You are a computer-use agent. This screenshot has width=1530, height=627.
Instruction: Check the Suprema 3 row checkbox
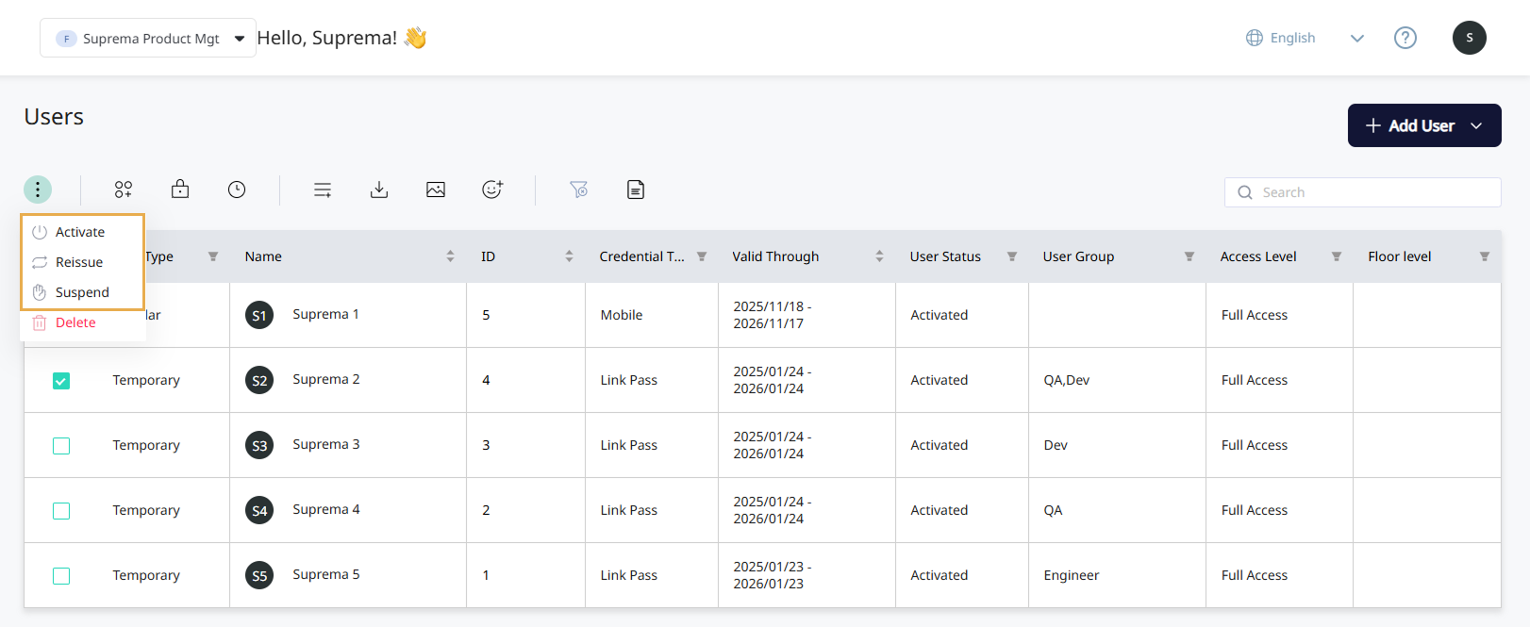61,446
